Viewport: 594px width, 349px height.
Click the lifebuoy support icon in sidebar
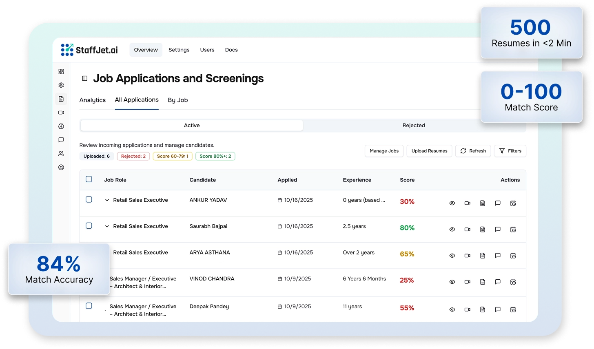click(x=61, y=167)
